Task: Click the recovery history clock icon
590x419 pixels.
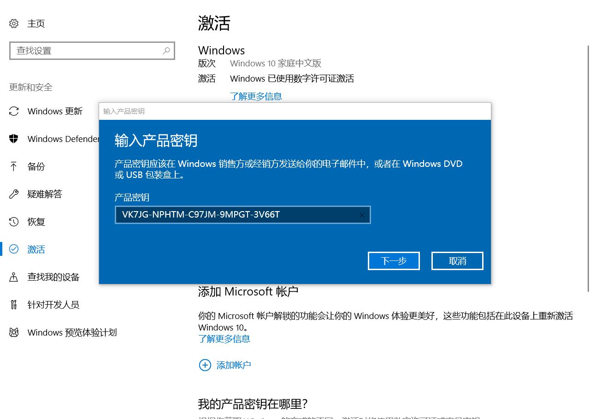Action: 14,222
